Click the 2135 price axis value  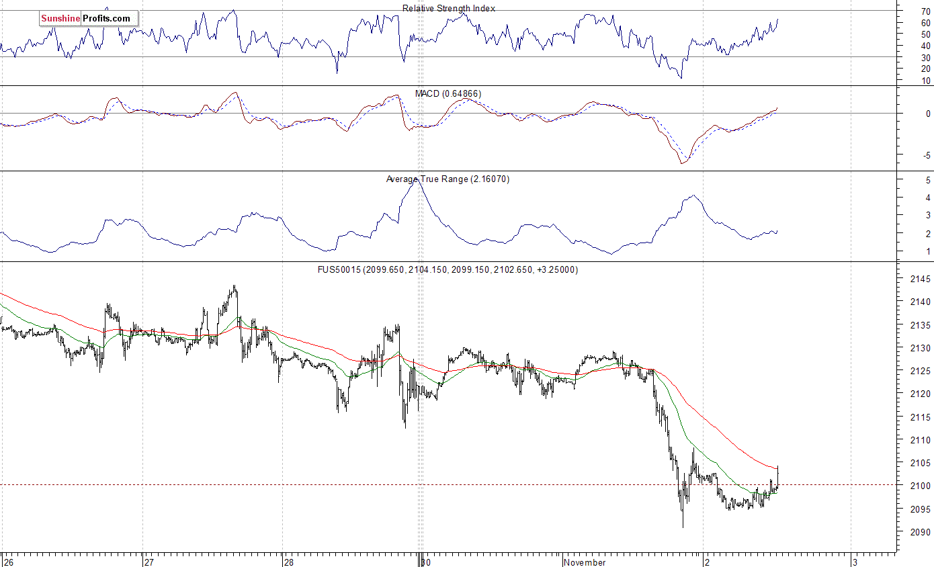[x=919, y=325]
